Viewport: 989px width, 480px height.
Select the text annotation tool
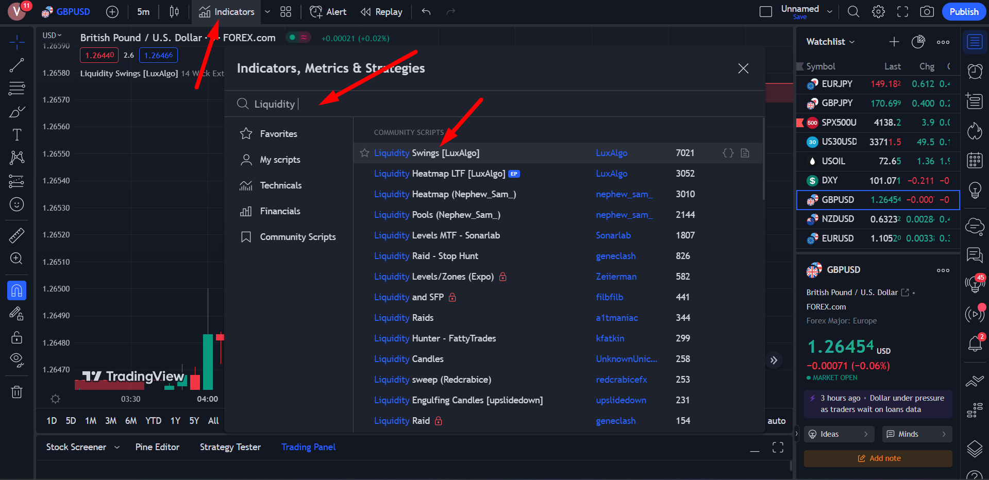tap(17, 135)
